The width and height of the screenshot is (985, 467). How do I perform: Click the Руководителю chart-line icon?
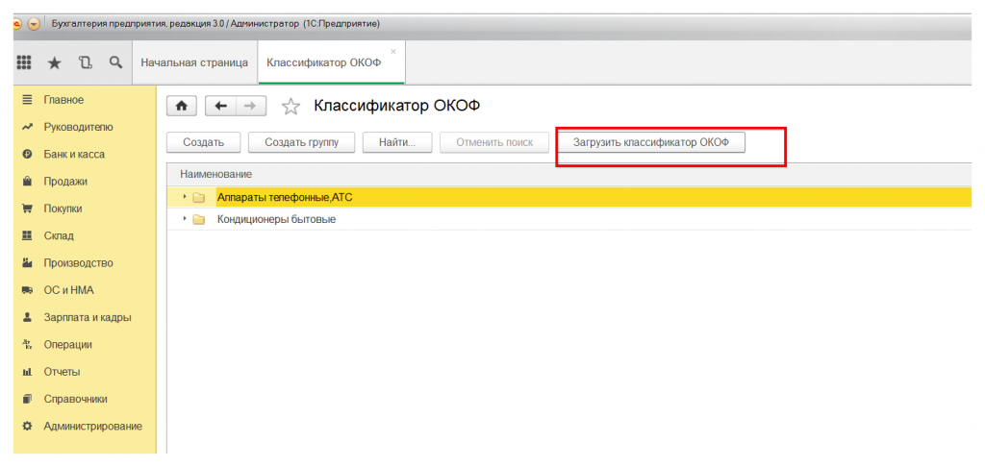(x=27, y=127)
